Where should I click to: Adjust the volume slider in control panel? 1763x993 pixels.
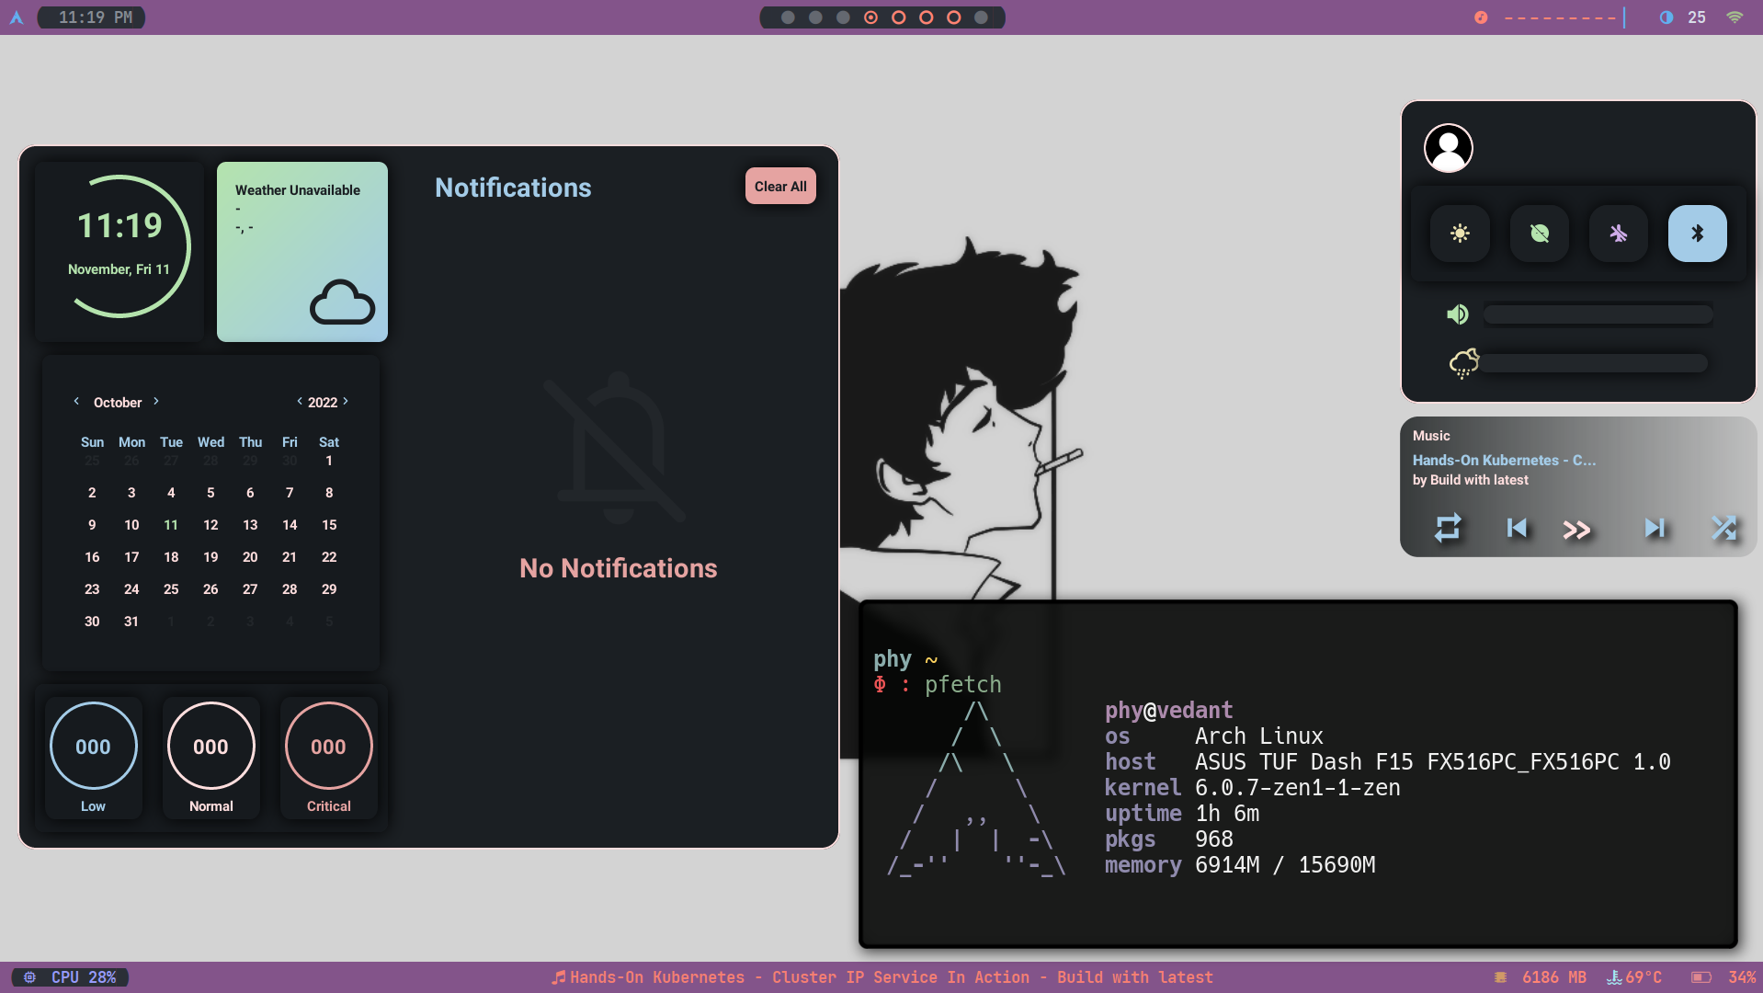1598,315
